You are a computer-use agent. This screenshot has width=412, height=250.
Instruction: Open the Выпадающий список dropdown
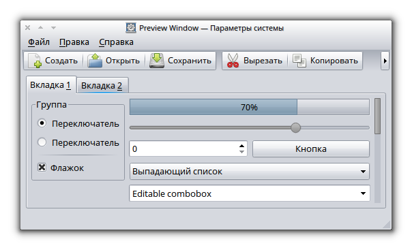point(250,171)
